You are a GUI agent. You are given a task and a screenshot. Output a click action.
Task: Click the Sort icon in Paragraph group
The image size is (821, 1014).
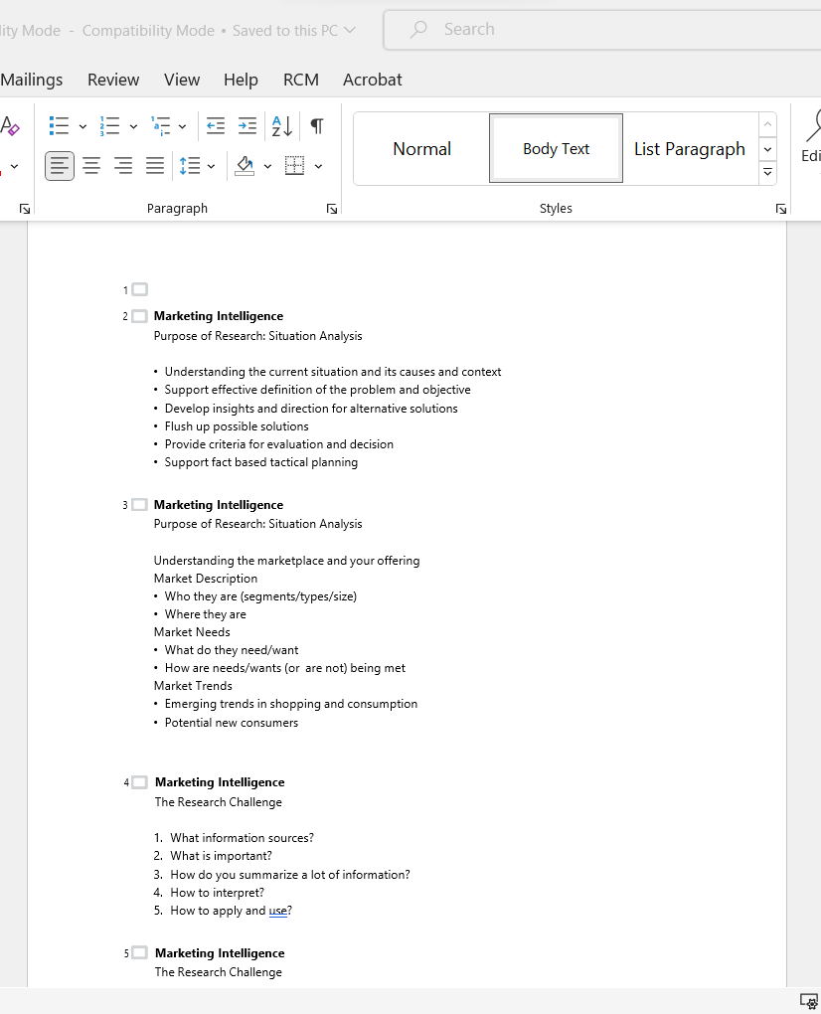[x=281, y=126]
